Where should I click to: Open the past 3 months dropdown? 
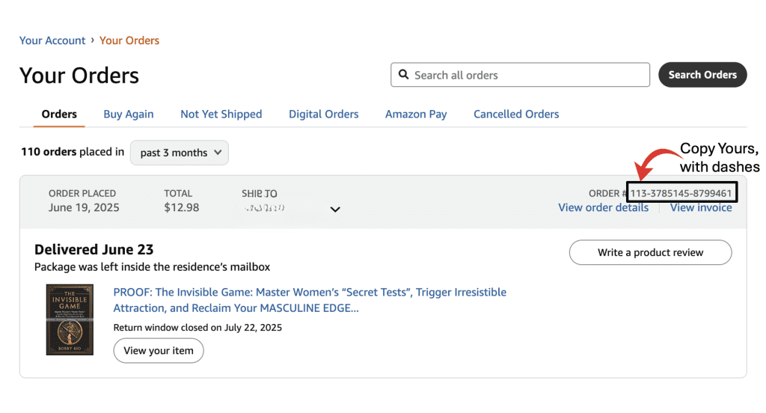pos(180,153)
